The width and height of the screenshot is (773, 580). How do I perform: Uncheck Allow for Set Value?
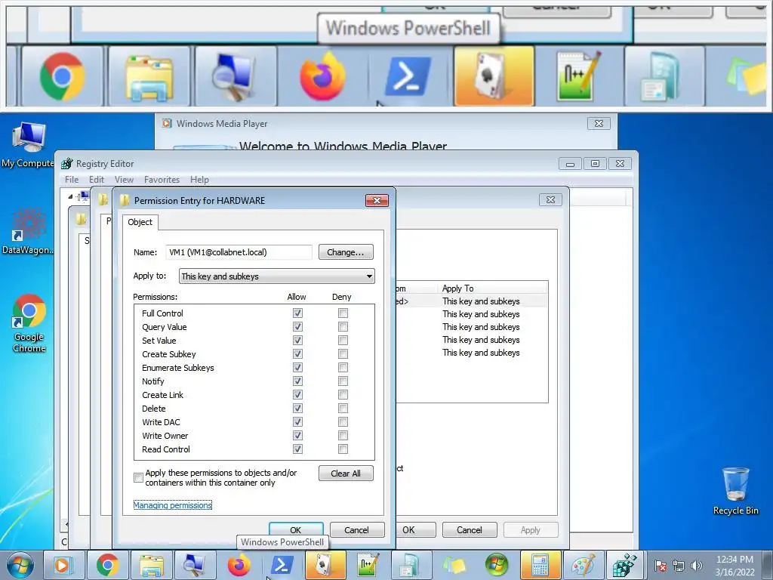click(x=297, y=341)
